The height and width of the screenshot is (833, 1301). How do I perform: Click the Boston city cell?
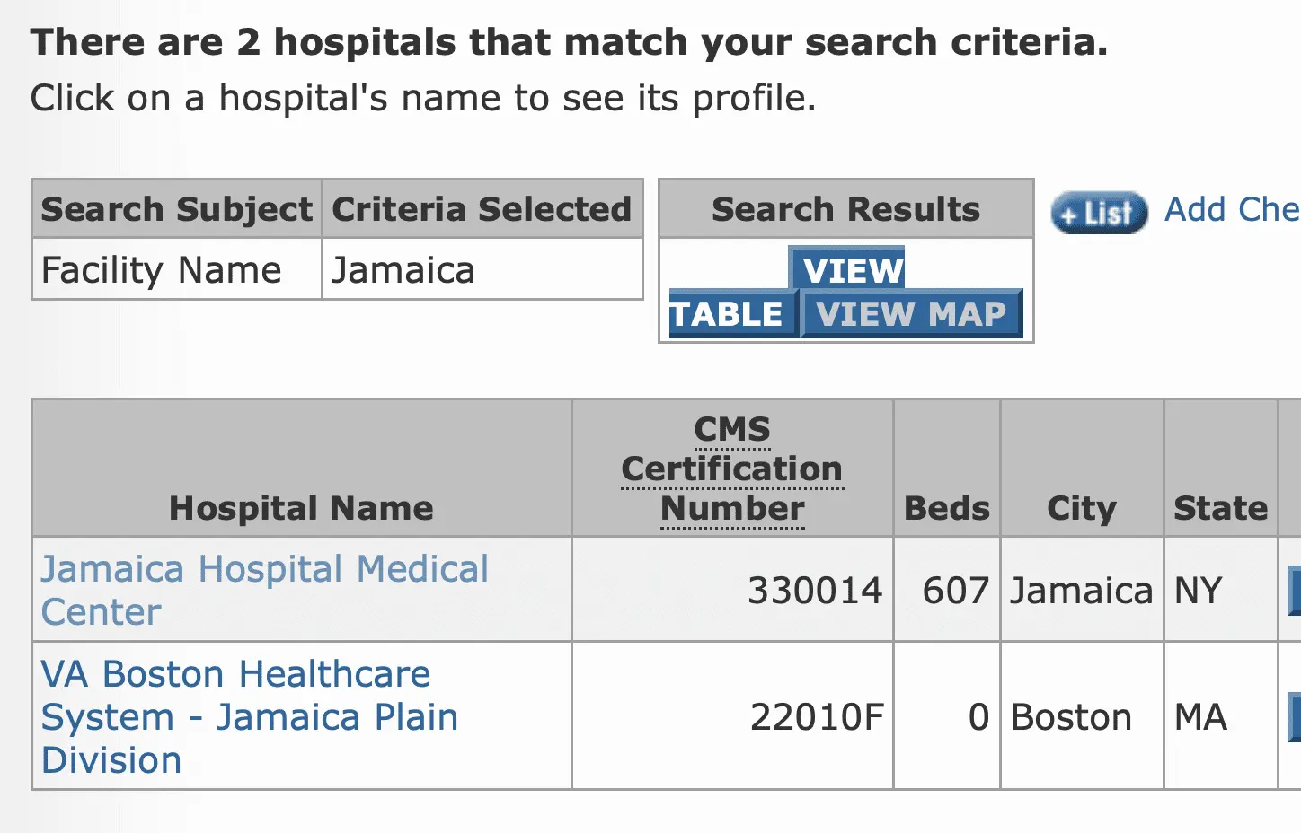pos(1071,717)
